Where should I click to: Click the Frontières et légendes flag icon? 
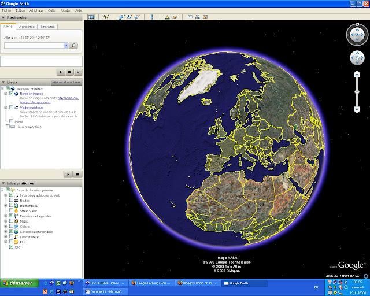point(16,216)
